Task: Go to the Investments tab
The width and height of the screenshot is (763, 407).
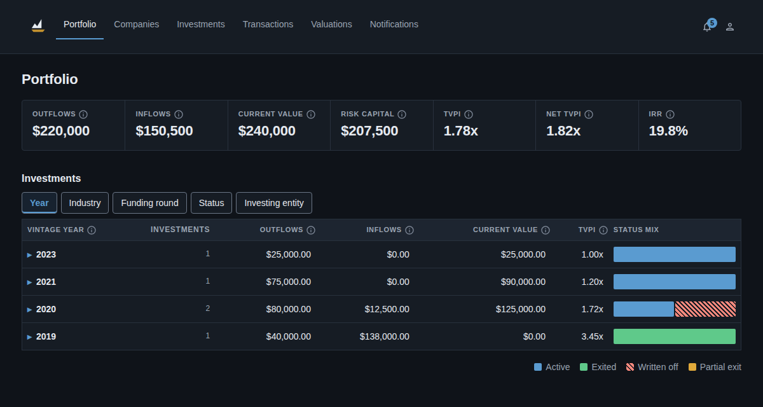Action: tap(201, 24)
